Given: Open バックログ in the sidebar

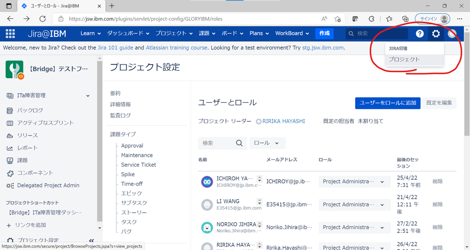Looking at the screenshot, I should [30, 111].
